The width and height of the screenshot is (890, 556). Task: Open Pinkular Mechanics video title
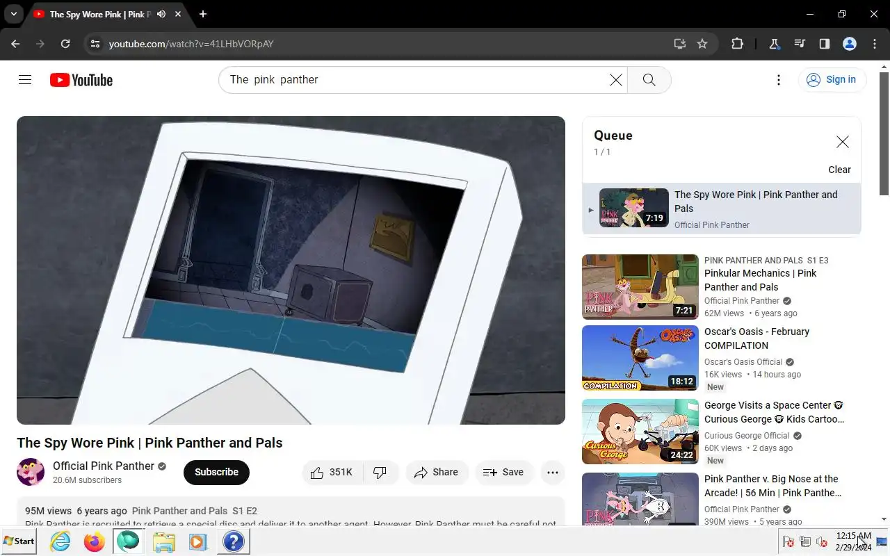[x=761, y=280]
